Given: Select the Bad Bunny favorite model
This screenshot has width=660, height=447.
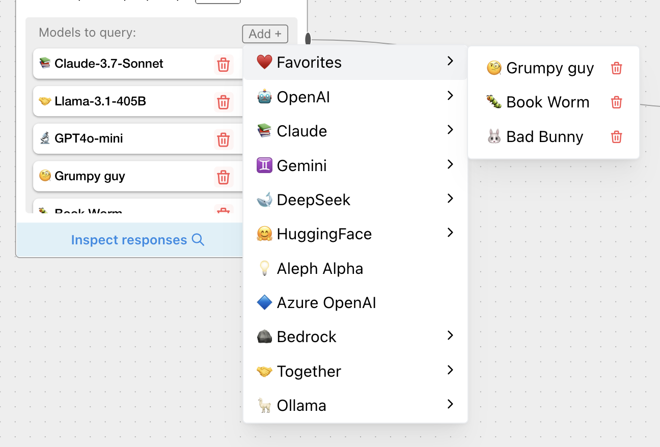Looking at the screenshot, I should (x=544, y=137).
